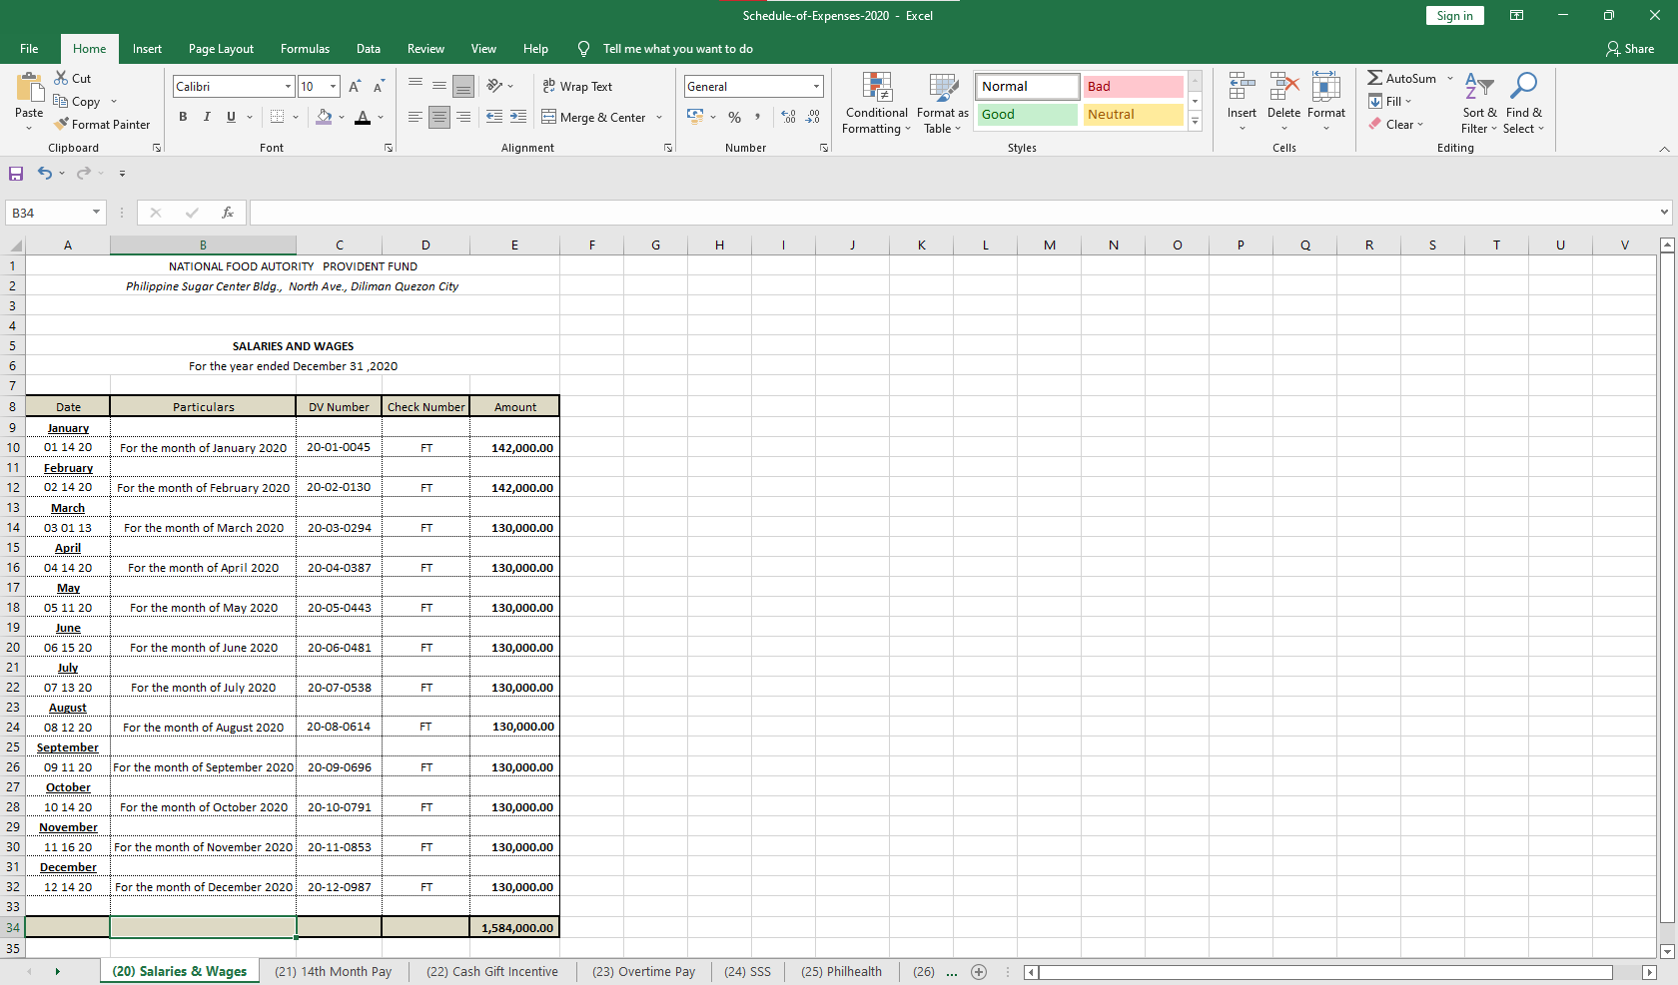Toggle Bottom Align

tap(463, 86)
